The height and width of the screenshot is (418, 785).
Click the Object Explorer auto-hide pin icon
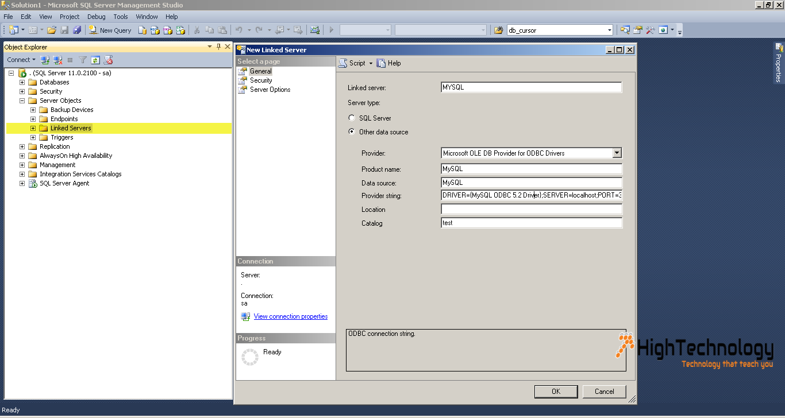(x=218, y=47)
